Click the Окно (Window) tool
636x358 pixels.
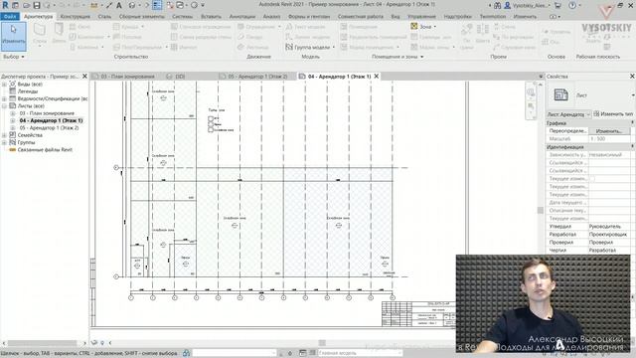pyautogui.click(x=79, y=27)
